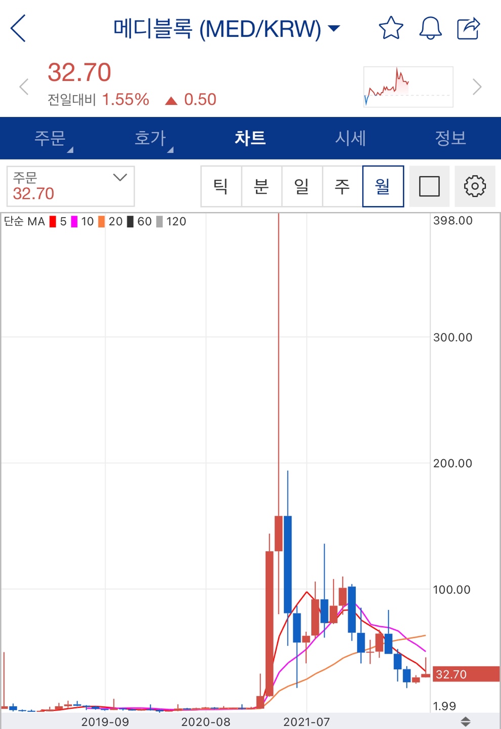The image size is (501, 729).
Task: Click the orange MA 20 legend swatch
Action: point(101,221)
